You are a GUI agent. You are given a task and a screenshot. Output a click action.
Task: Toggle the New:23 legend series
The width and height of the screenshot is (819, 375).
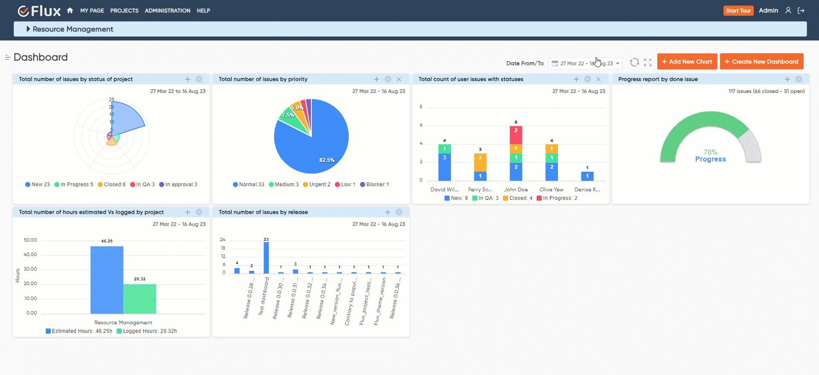(x=38, y=185)
